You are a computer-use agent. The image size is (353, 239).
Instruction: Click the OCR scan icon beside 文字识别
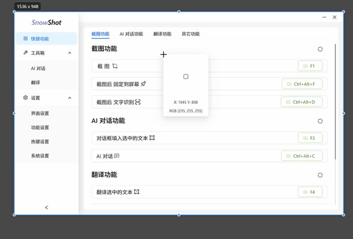138,102
